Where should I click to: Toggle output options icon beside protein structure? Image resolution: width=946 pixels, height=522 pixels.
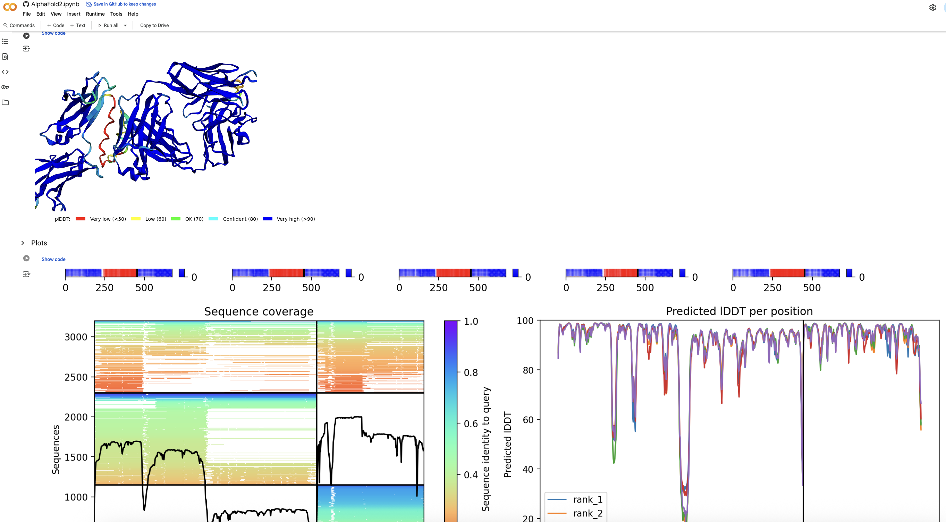coord(26,49)
